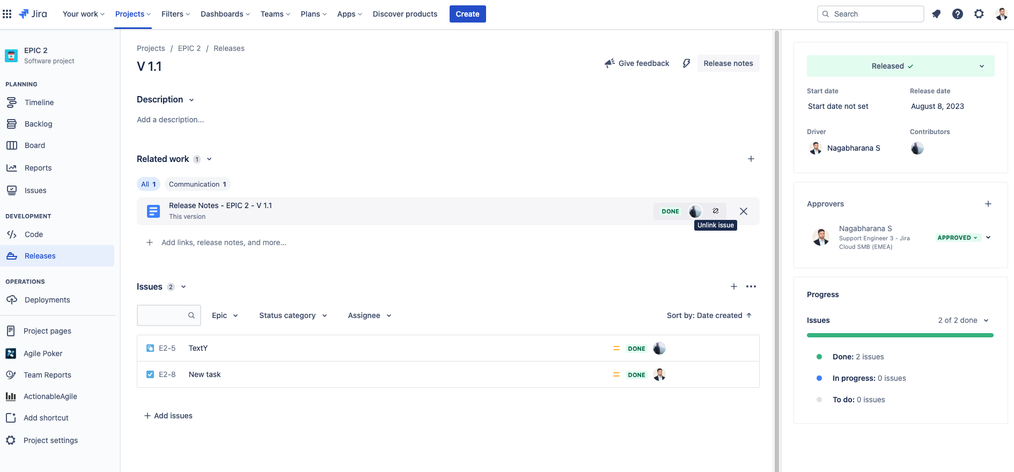
Task: Click the Release Notes assignee avatar
Action: [x=695, y=211]
